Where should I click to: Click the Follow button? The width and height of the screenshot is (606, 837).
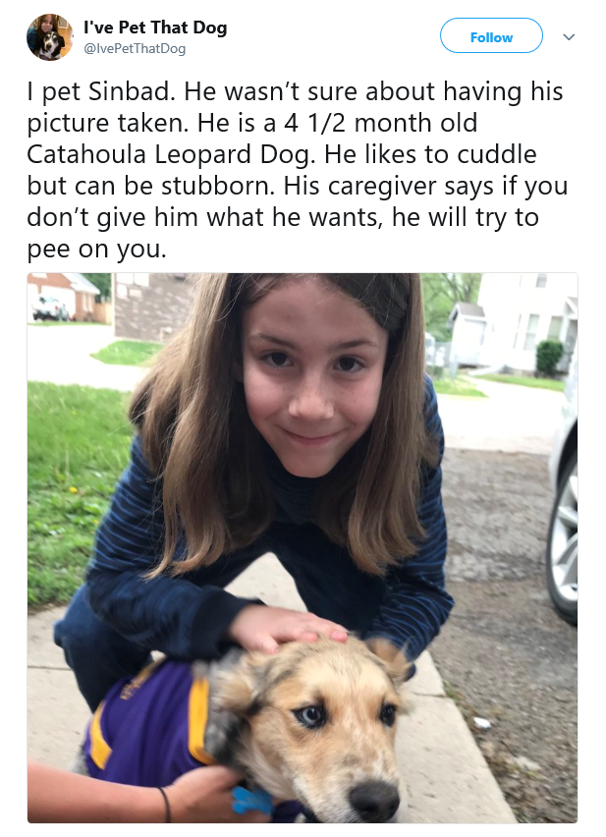coord(491,35)
